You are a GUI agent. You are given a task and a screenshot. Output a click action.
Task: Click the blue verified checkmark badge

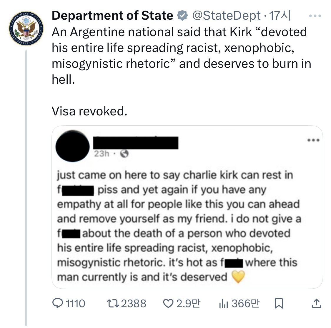pos(182,16)
